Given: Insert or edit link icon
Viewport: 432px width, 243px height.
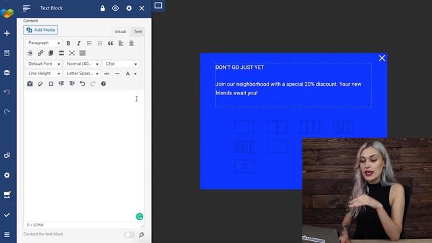Looking at the screenshot, I should pyautogui.click(x=40, y=53).
